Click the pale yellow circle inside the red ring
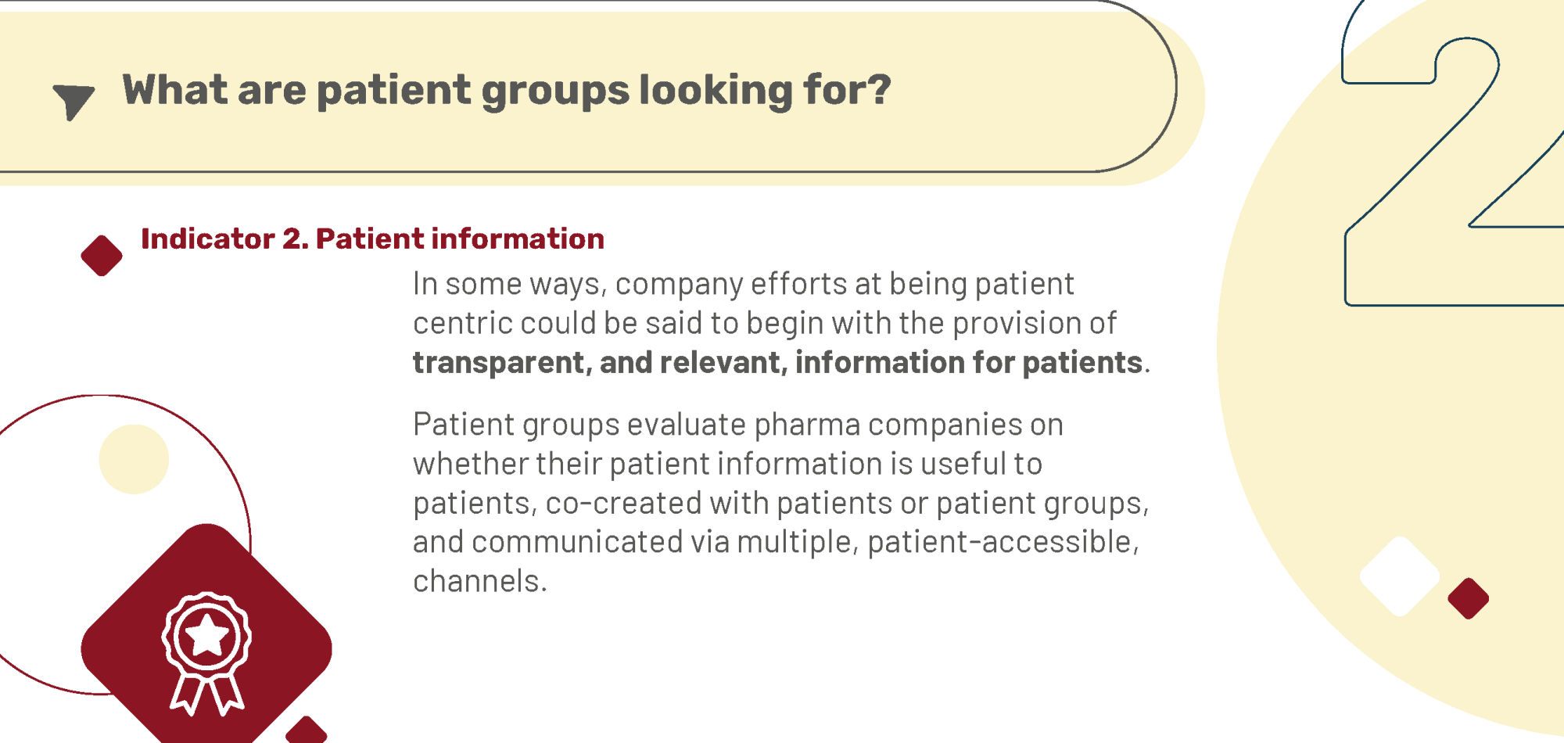The width and height of the screenshot is (1564, 743). pos(134,459)
